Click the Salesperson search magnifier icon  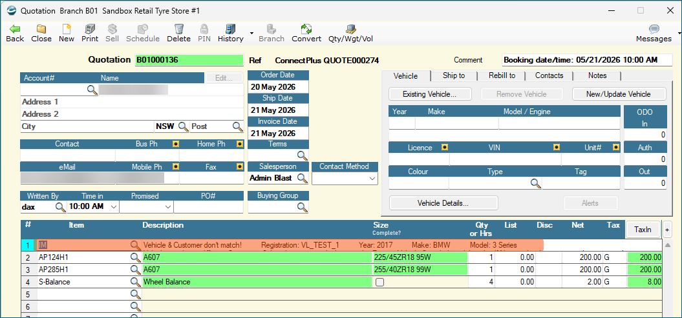[x=302, y=178]
